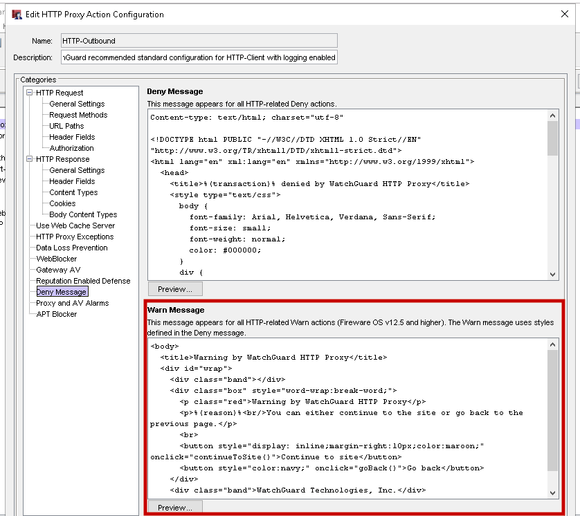Select Header Fields under HTTP Response

[x=72, y=181]
